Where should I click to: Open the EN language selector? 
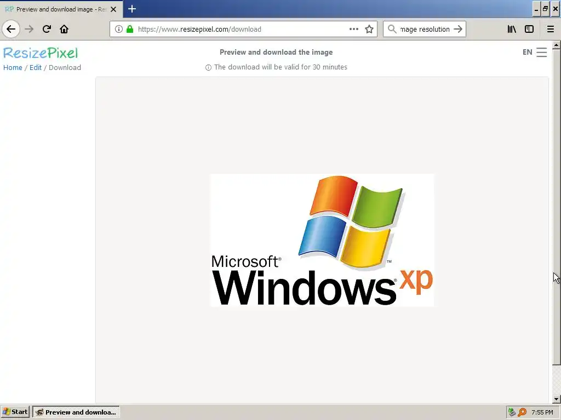(x=528, y=52)
